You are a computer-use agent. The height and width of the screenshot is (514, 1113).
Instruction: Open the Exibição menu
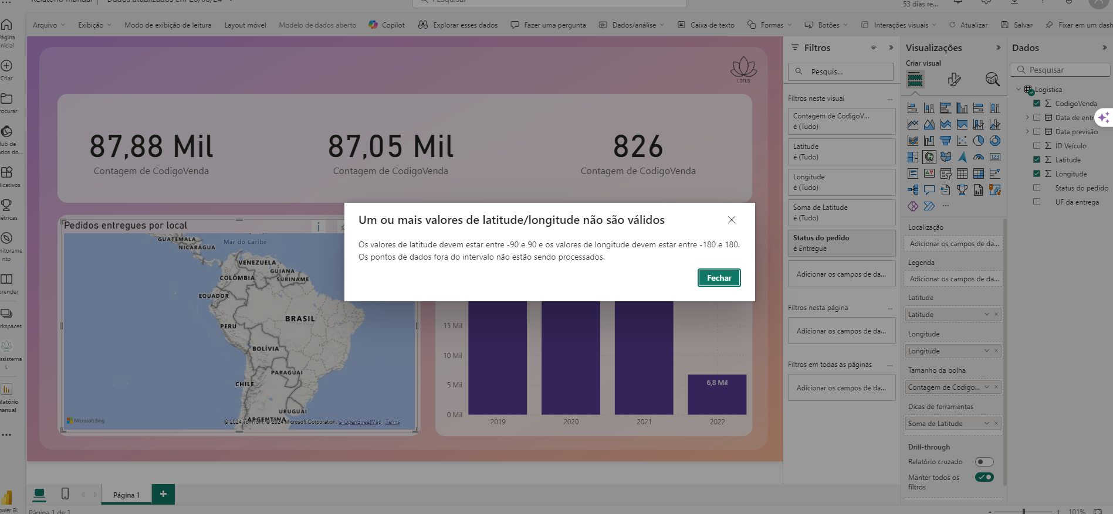(x=94, y=25)
